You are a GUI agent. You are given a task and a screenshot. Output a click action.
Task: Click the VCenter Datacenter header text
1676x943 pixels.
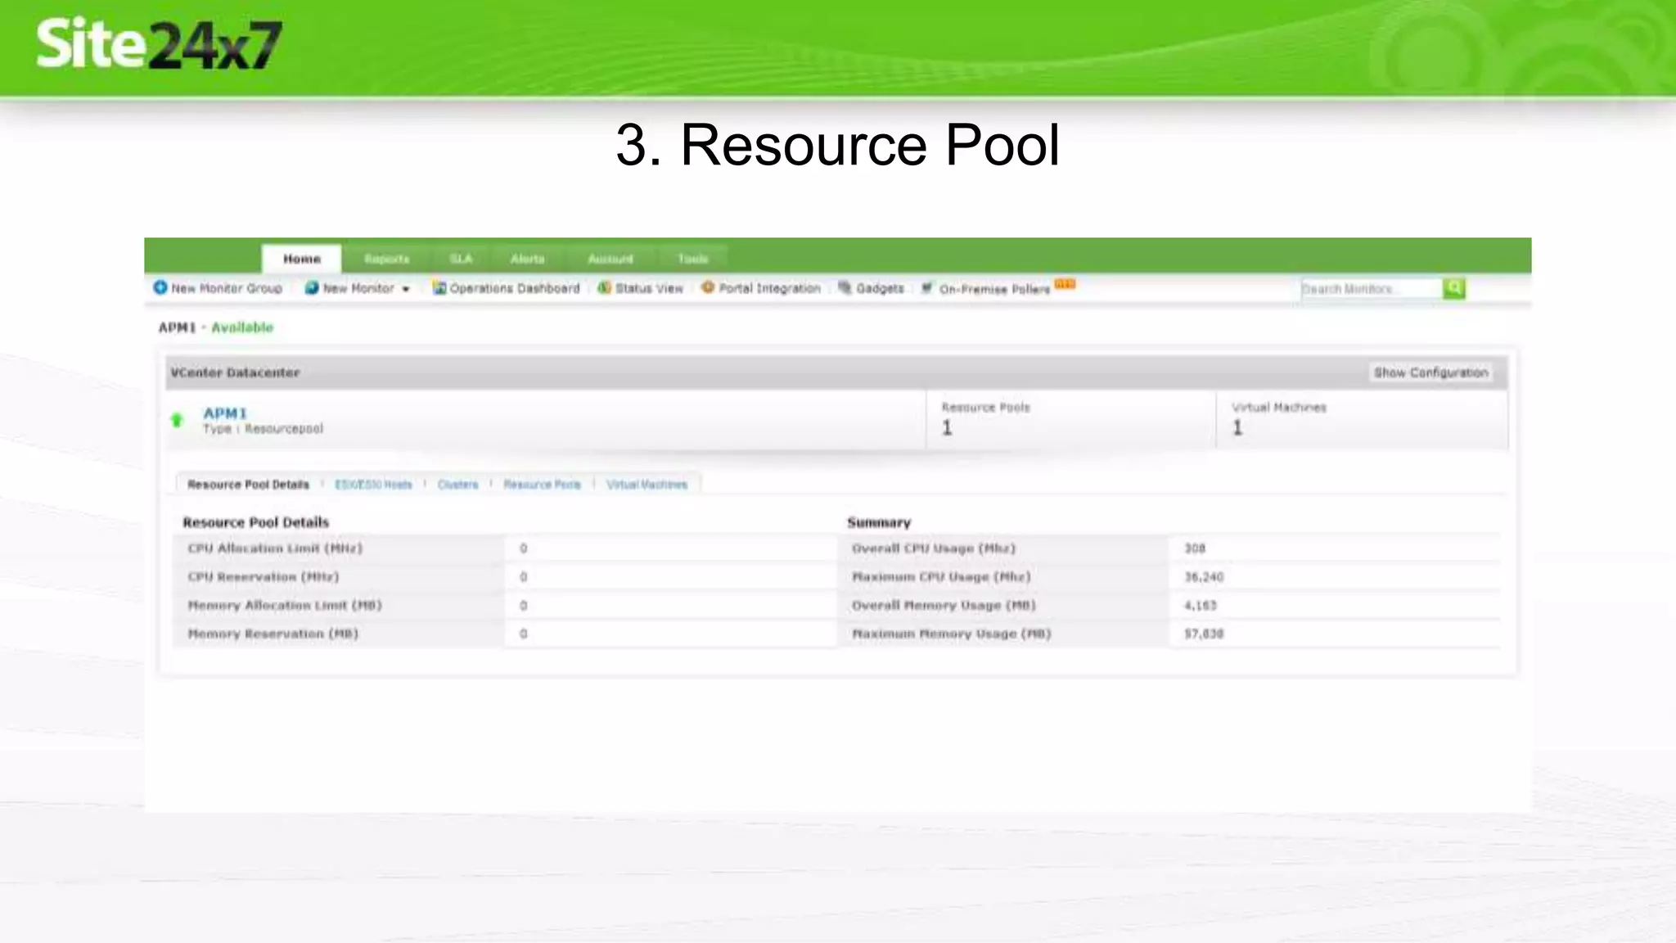[x=235, y=372]
